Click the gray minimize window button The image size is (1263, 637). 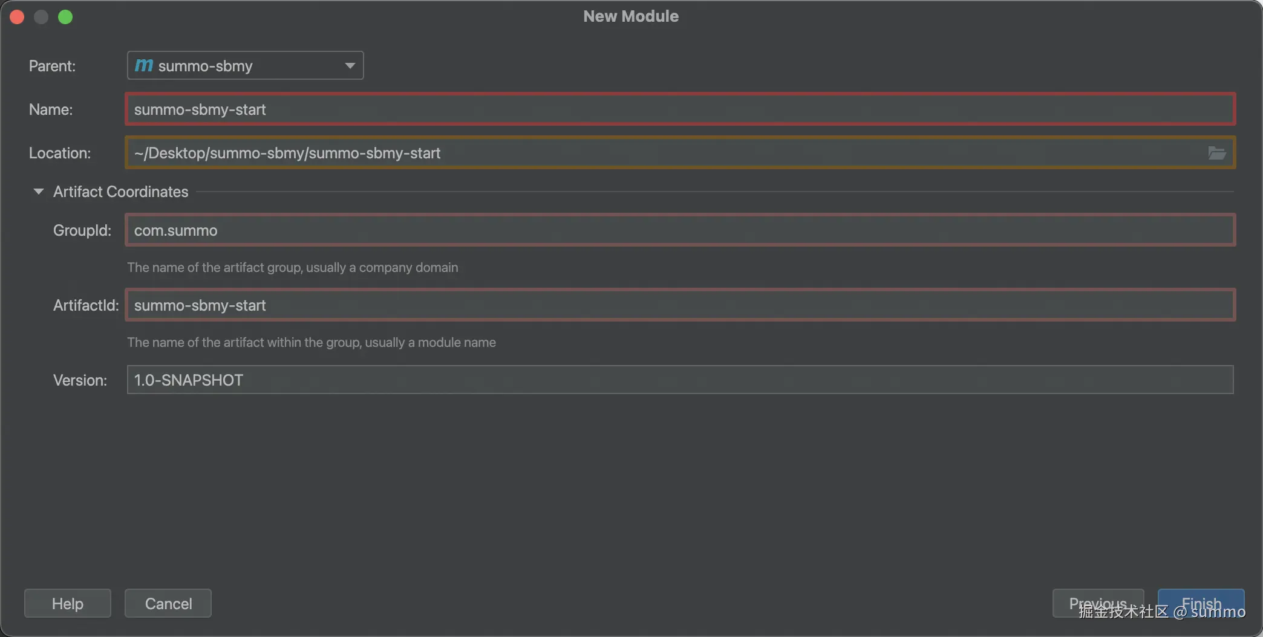pyautogui.click(x=41, y=17)
